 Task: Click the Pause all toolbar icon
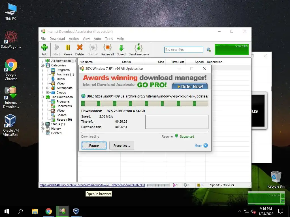pyautogui.click(x=107, y=50)
